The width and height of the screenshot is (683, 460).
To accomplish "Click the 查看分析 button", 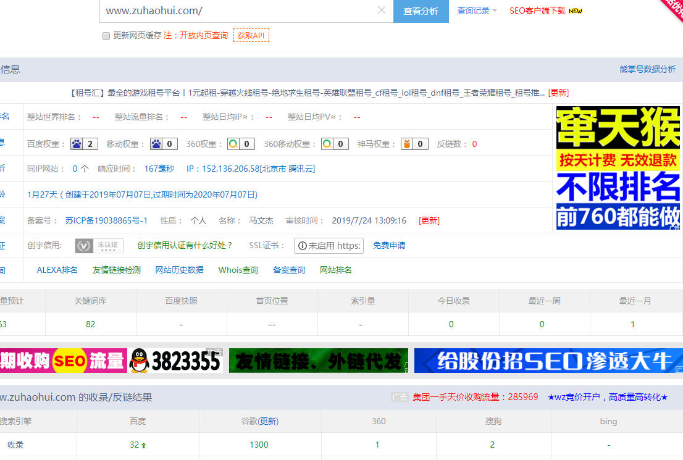I will pyautogui.click(x=421, y=11).
